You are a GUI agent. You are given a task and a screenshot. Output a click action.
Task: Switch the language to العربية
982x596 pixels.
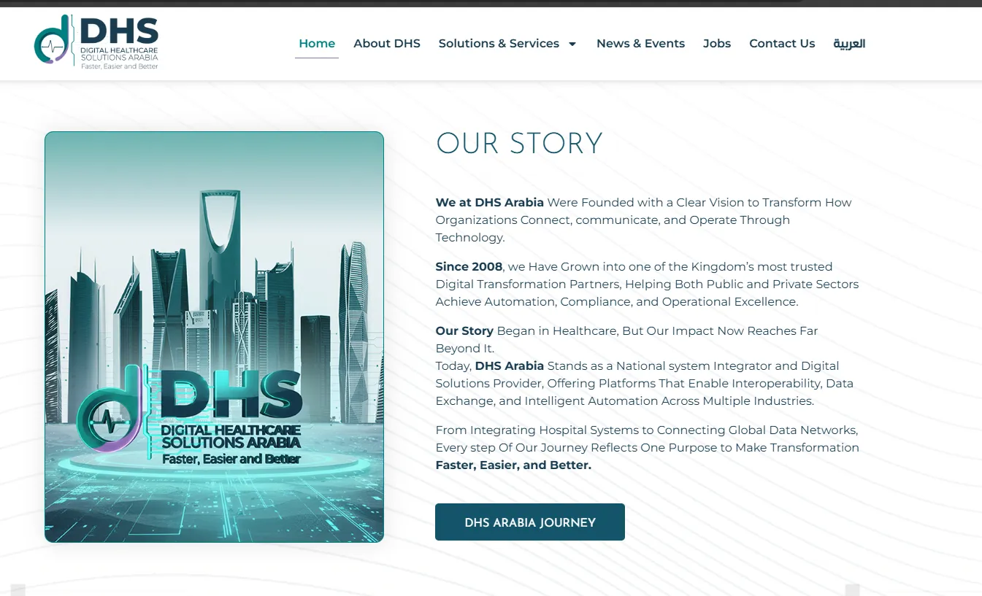pyautogui.click(x=849, y=44)
